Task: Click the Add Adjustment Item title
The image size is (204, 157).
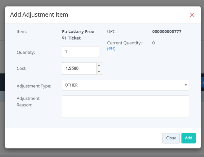Action: [39, 15]
